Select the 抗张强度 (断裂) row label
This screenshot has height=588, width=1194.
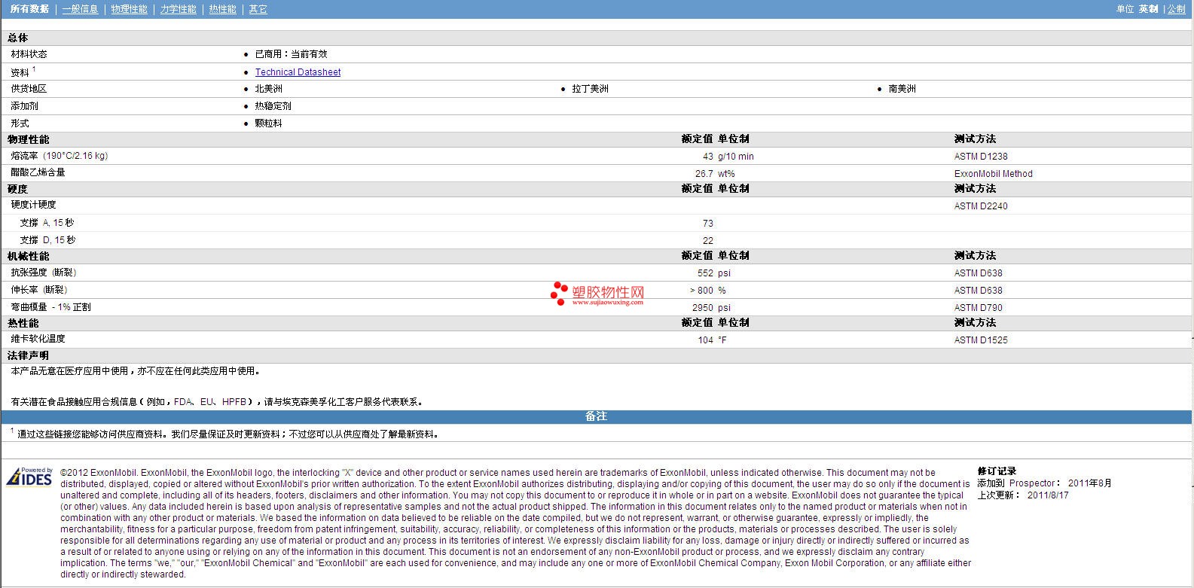(x=44, y=273)
